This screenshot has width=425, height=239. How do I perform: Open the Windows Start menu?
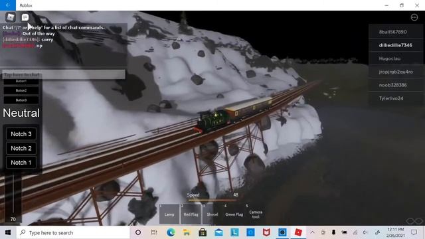click(8, 232)
